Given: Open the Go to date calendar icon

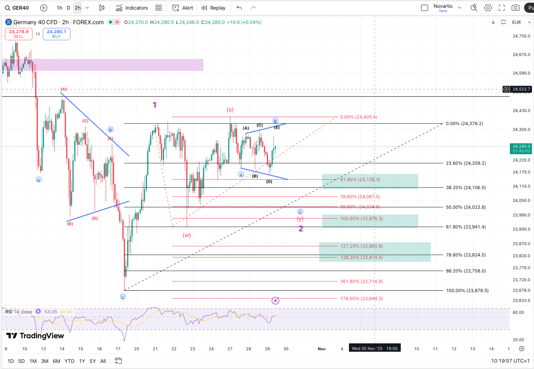Looking at the screenshot, I should pyautogui.click(x=118, y=361).
